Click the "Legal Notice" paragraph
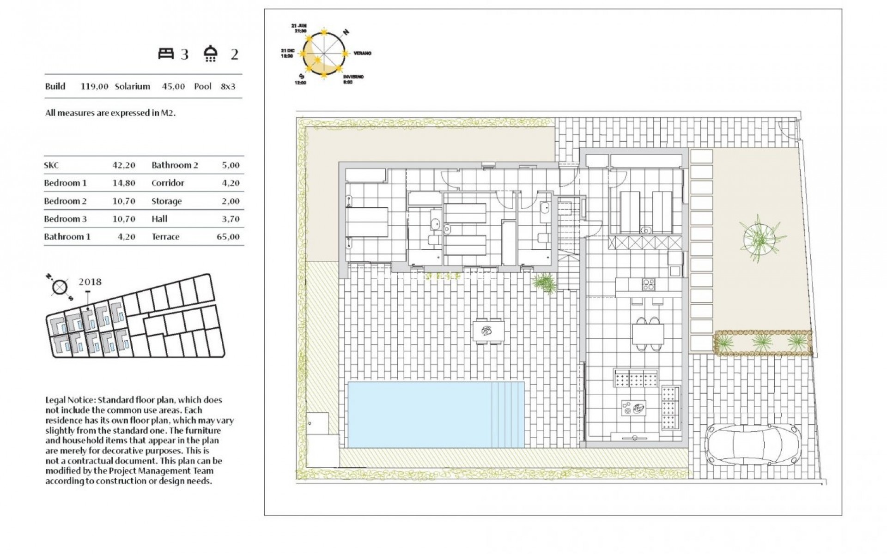The height and width of the screenshot is (554, 887). coord(139,440)
